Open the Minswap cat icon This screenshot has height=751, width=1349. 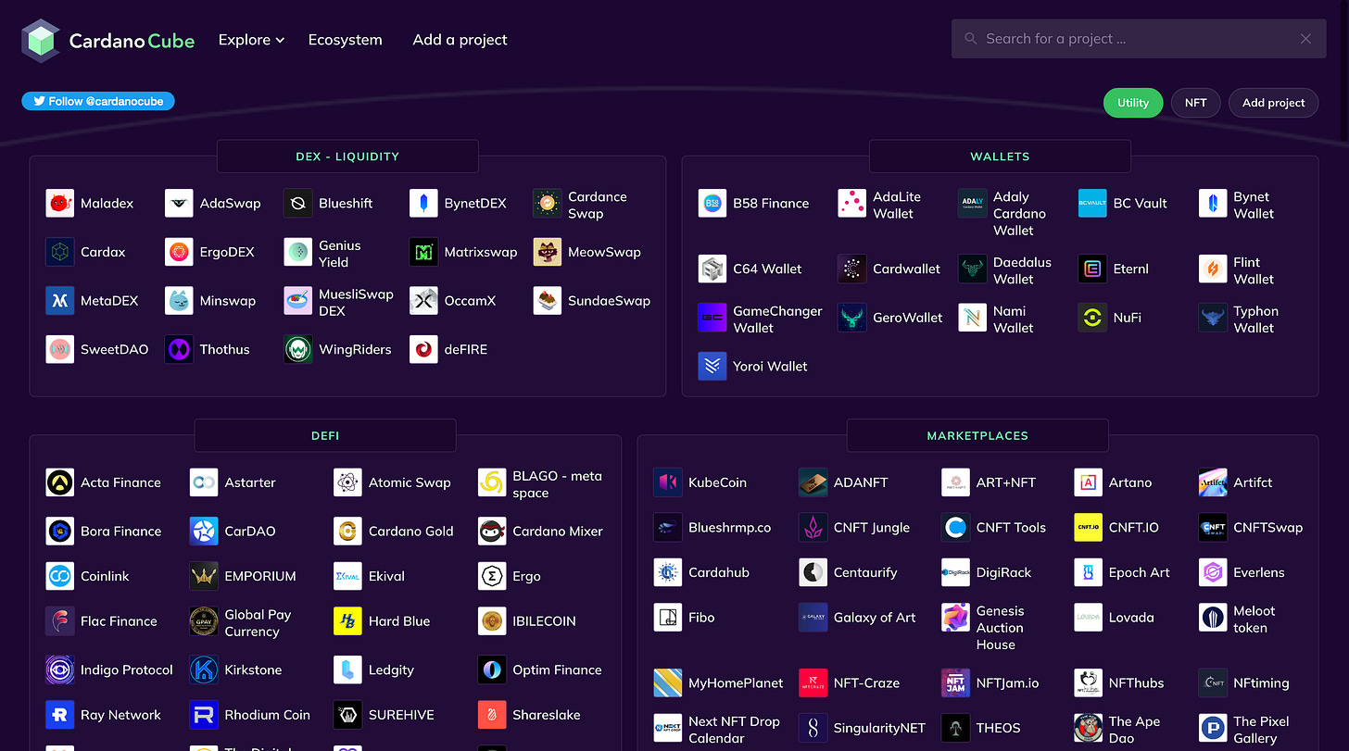point(179,301)
